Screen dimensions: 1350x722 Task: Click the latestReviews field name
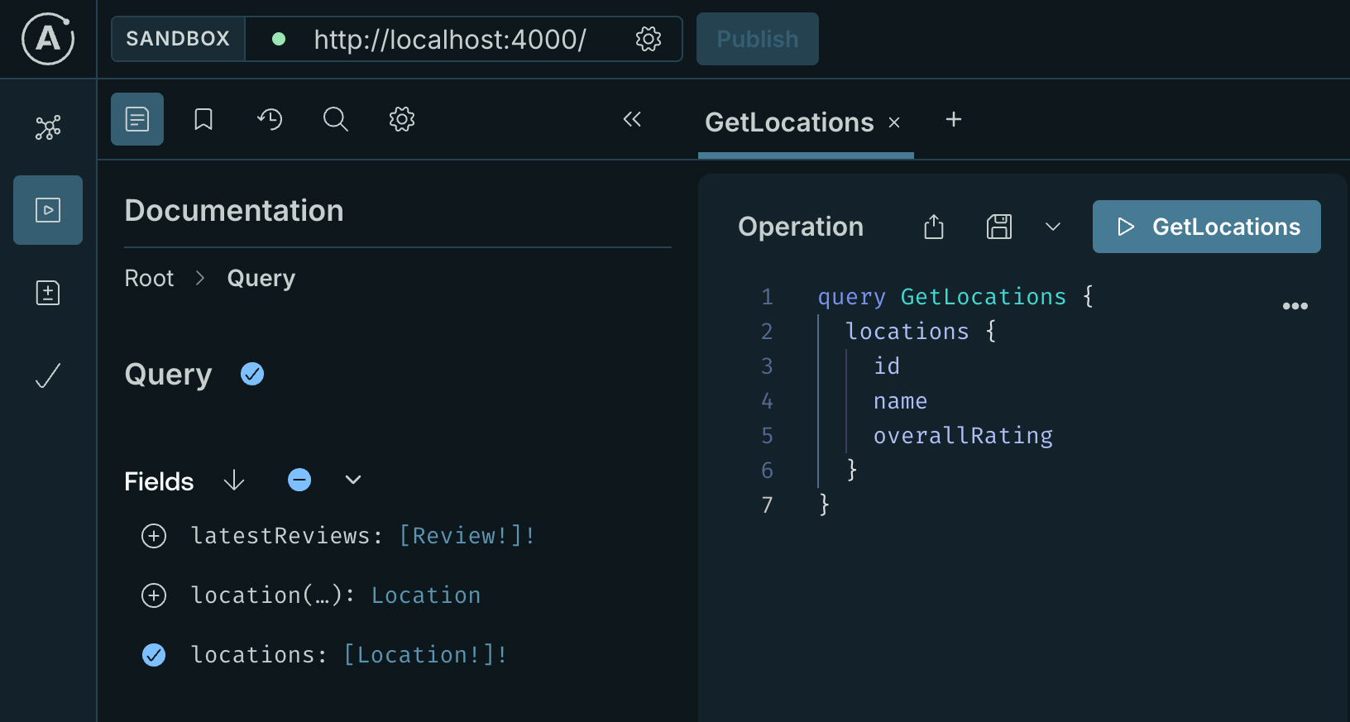point(280,536)
